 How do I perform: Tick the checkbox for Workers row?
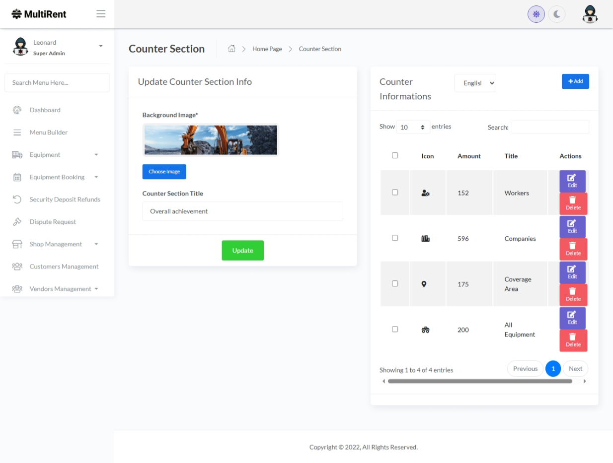point(395,193)
